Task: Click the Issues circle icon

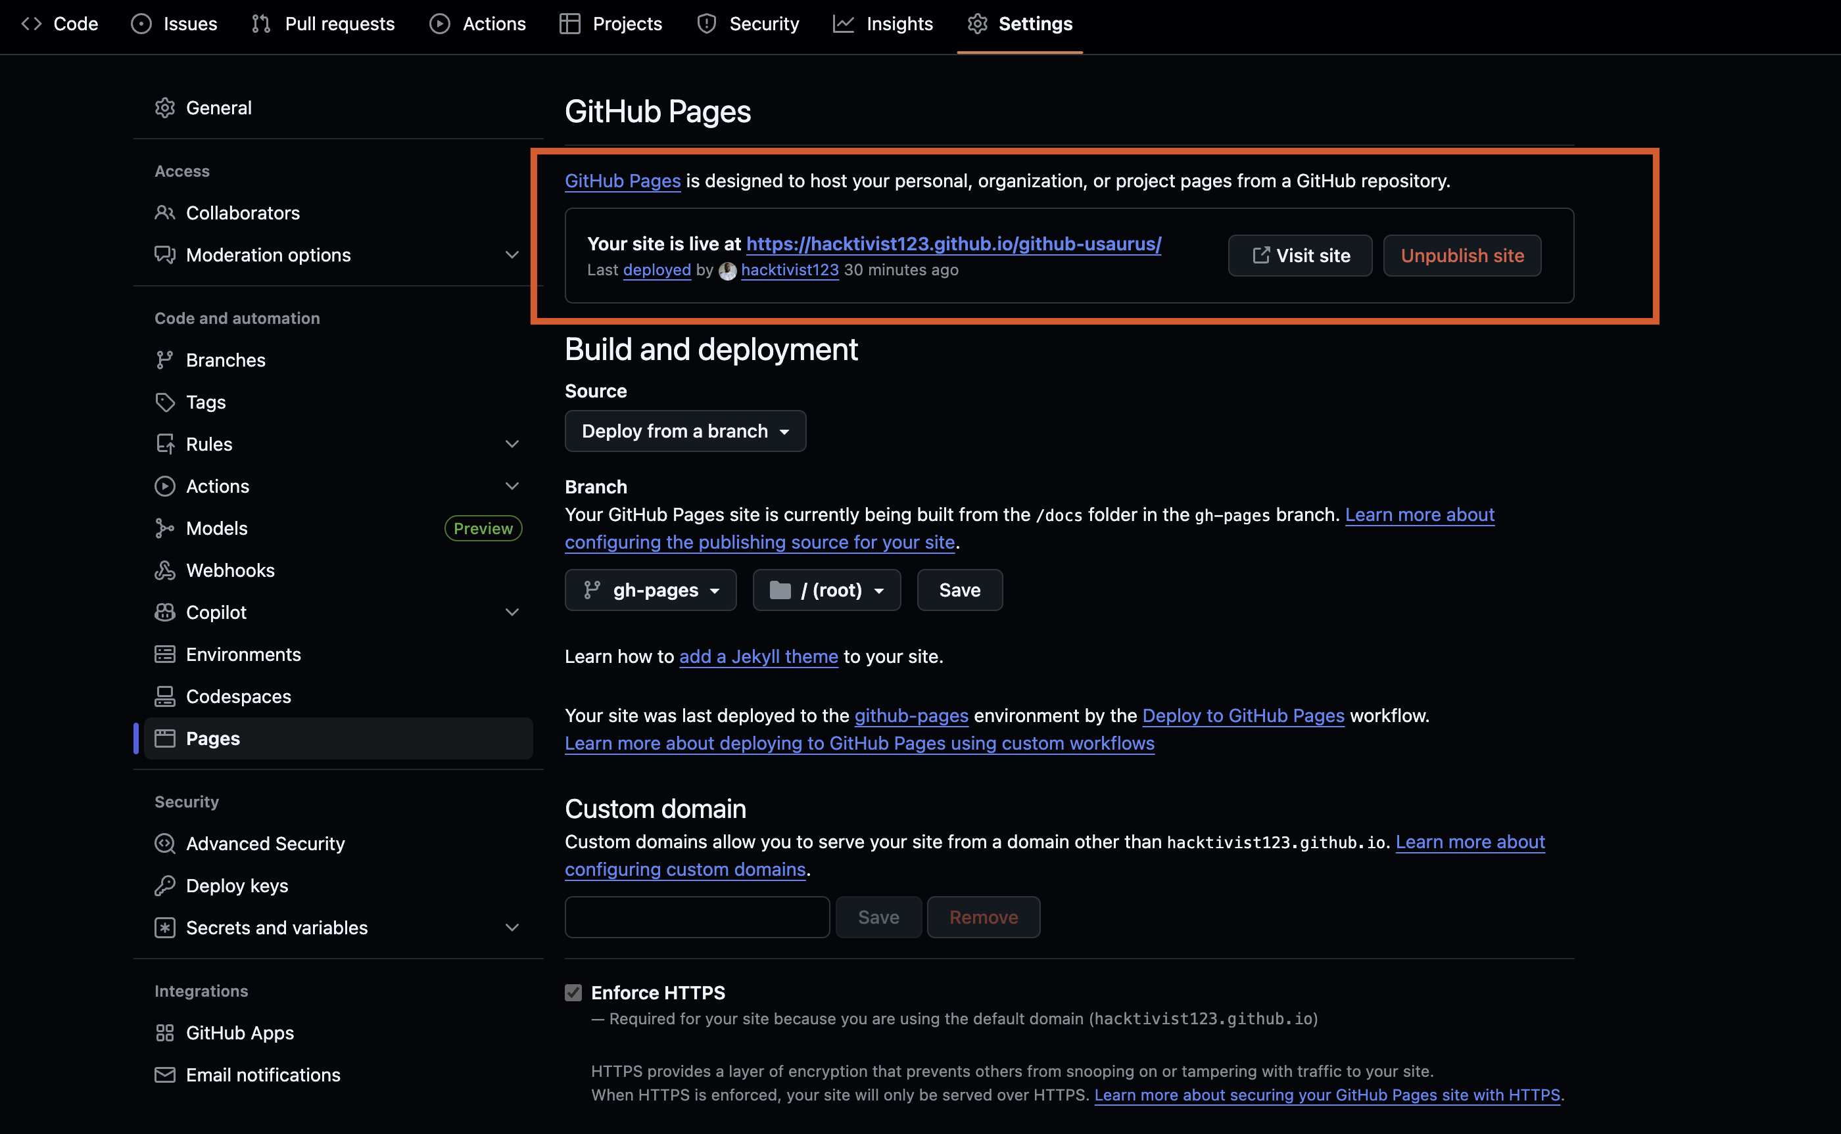Action: (141, 24)
